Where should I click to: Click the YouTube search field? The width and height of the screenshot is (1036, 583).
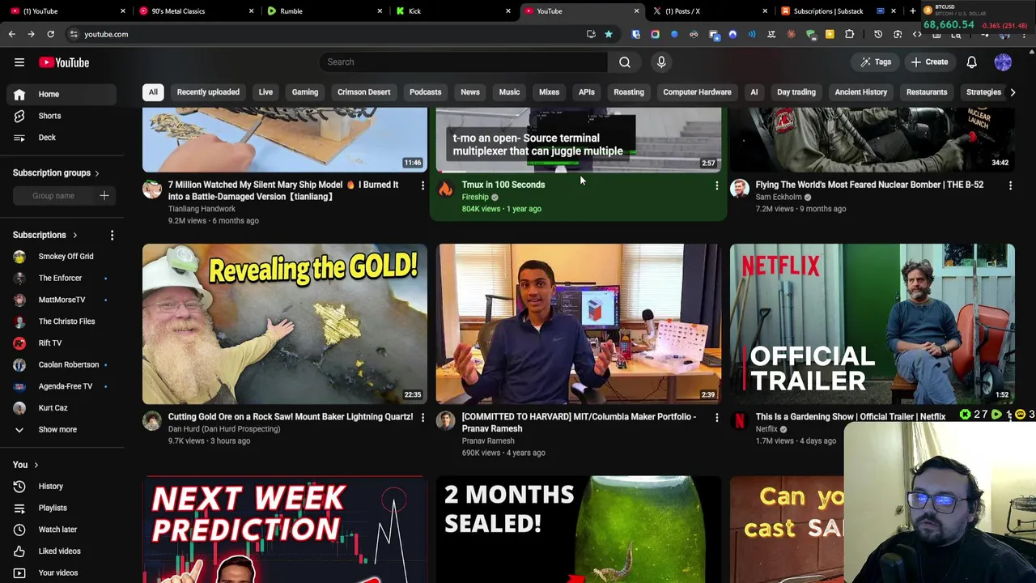click(x=463, y=62)
